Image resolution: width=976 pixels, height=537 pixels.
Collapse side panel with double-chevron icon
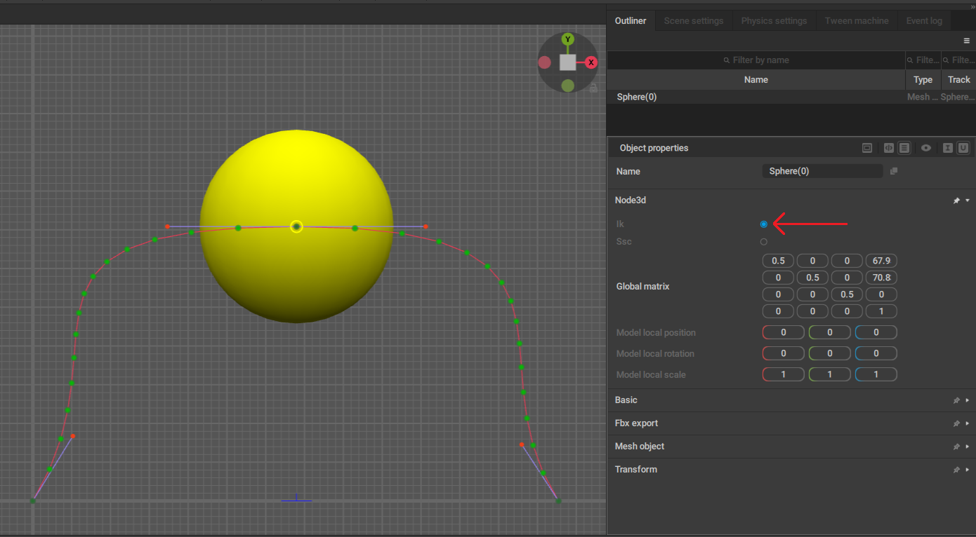tap(972, 6)
